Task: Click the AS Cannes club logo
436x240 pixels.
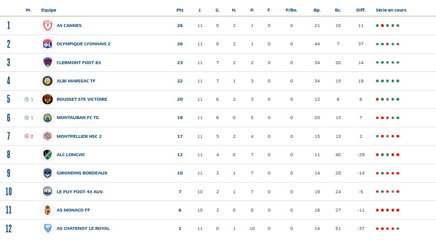Action: [47, 26]
